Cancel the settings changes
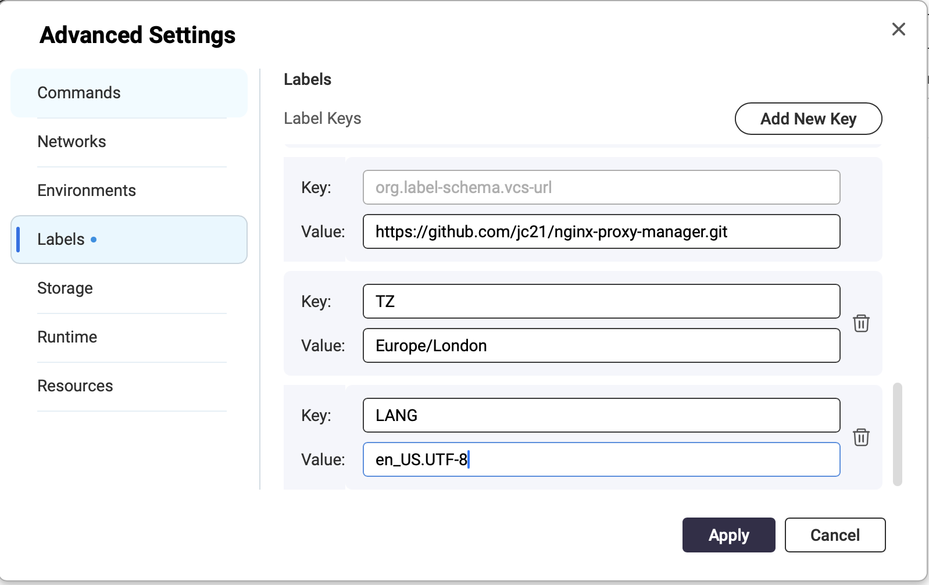929x585 pixels. (x=835, y=535)
